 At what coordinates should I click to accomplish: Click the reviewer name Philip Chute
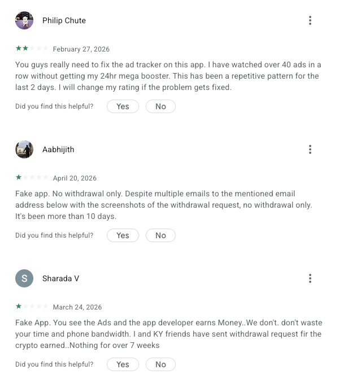pos(64,21)
